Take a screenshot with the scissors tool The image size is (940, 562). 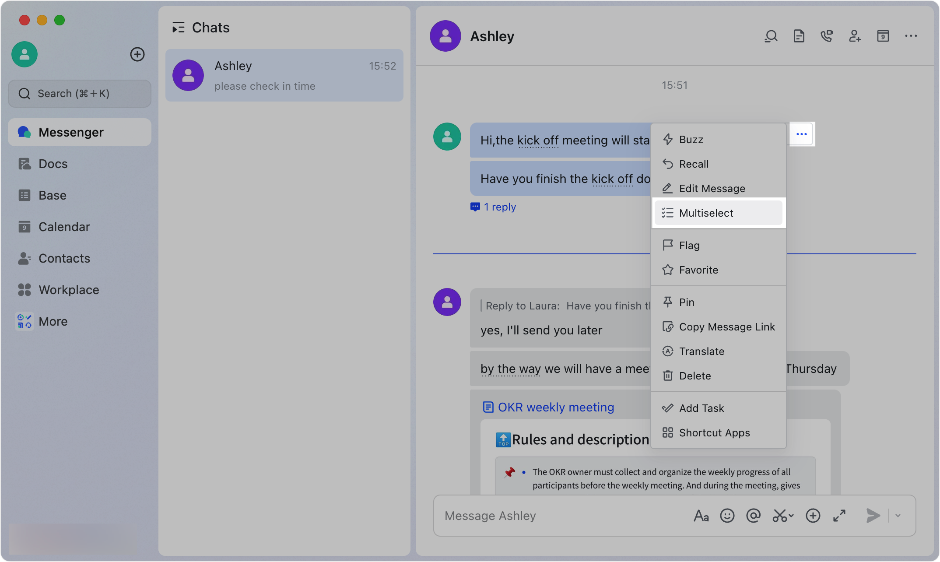(x=779, y=516)
